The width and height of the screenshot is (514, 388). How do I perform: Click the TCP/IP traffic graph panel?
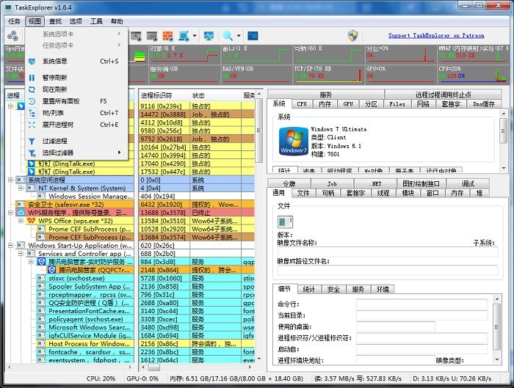click(x=328, y=75)
